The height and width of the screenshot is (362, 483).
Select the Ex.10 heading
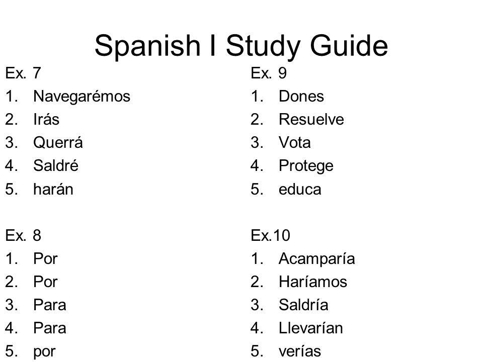(271, 235)
